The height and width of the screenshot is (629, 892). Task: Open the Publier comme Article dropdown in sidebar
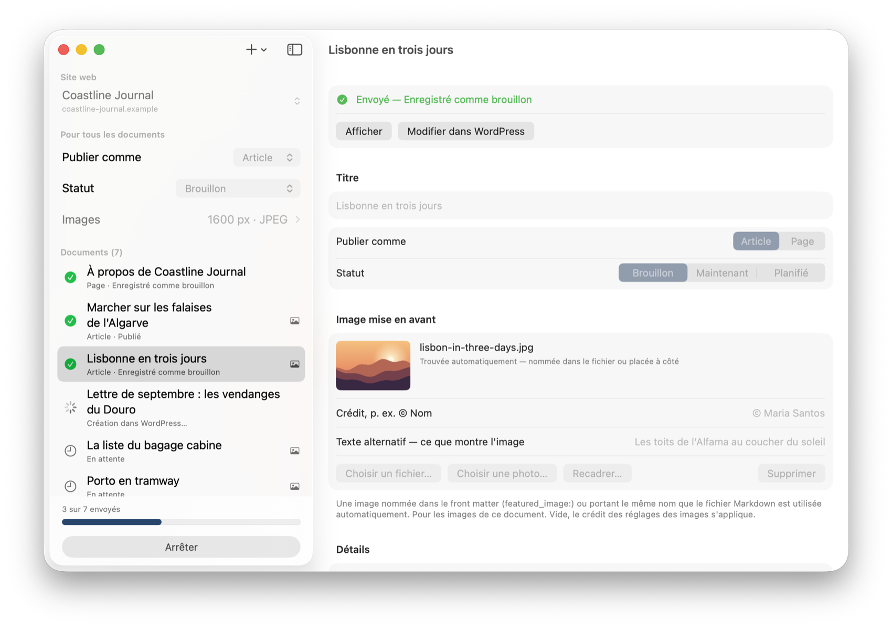(x=267, y=158)
